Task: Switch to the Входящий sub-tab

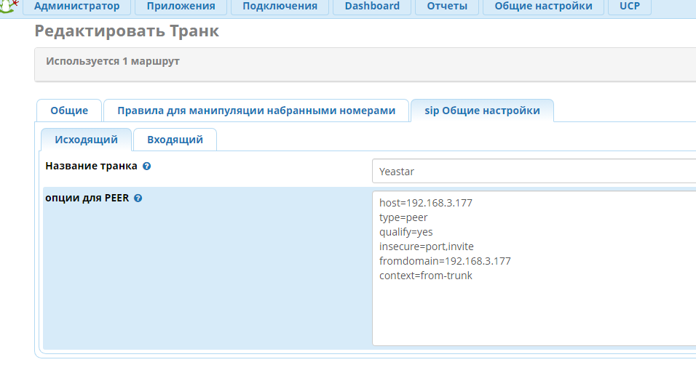Action: 175,140
